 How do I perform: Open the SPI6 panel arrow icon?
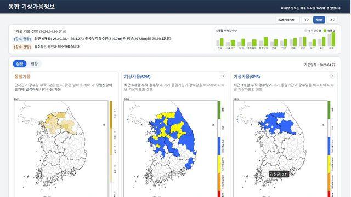(223, 77)
